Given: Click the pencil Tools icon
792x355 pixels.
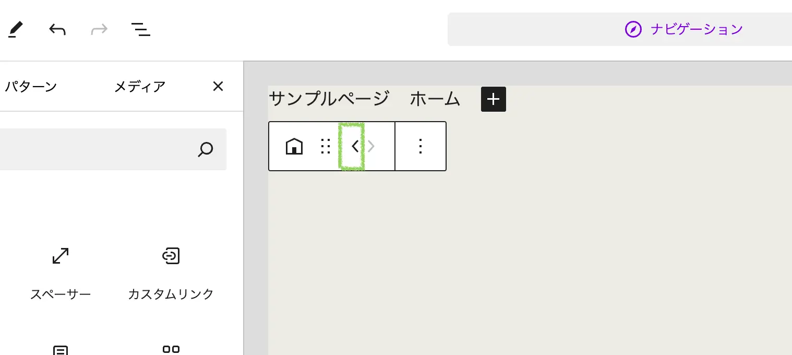Looking at the screenshot, I should [x=16, y=30].
